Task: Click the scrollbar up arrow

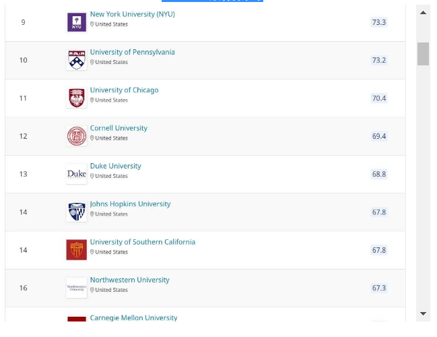Action: pyautogui.click(x=423, y=13)
